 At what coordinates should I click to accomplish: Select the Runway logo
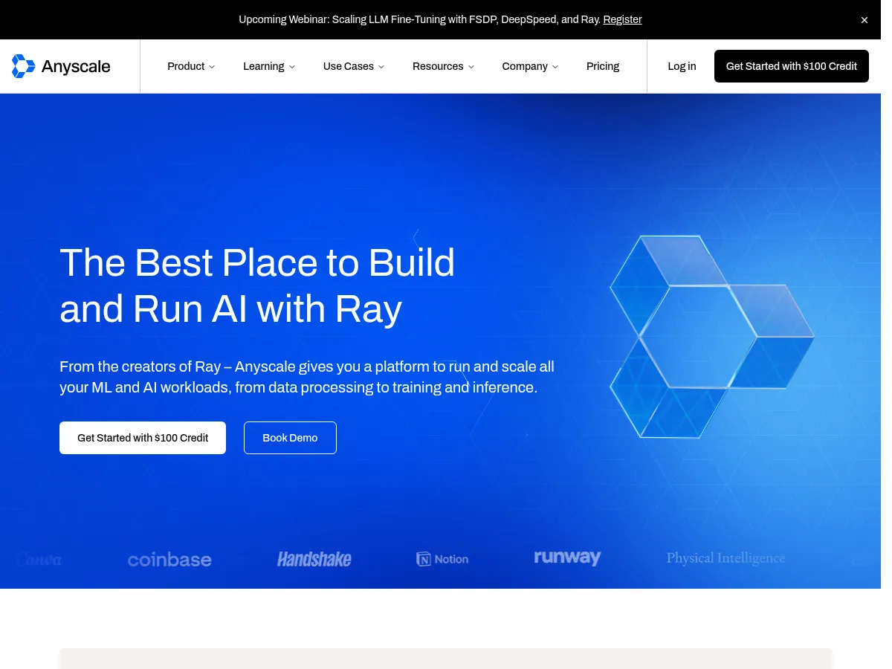pos(567,558)
